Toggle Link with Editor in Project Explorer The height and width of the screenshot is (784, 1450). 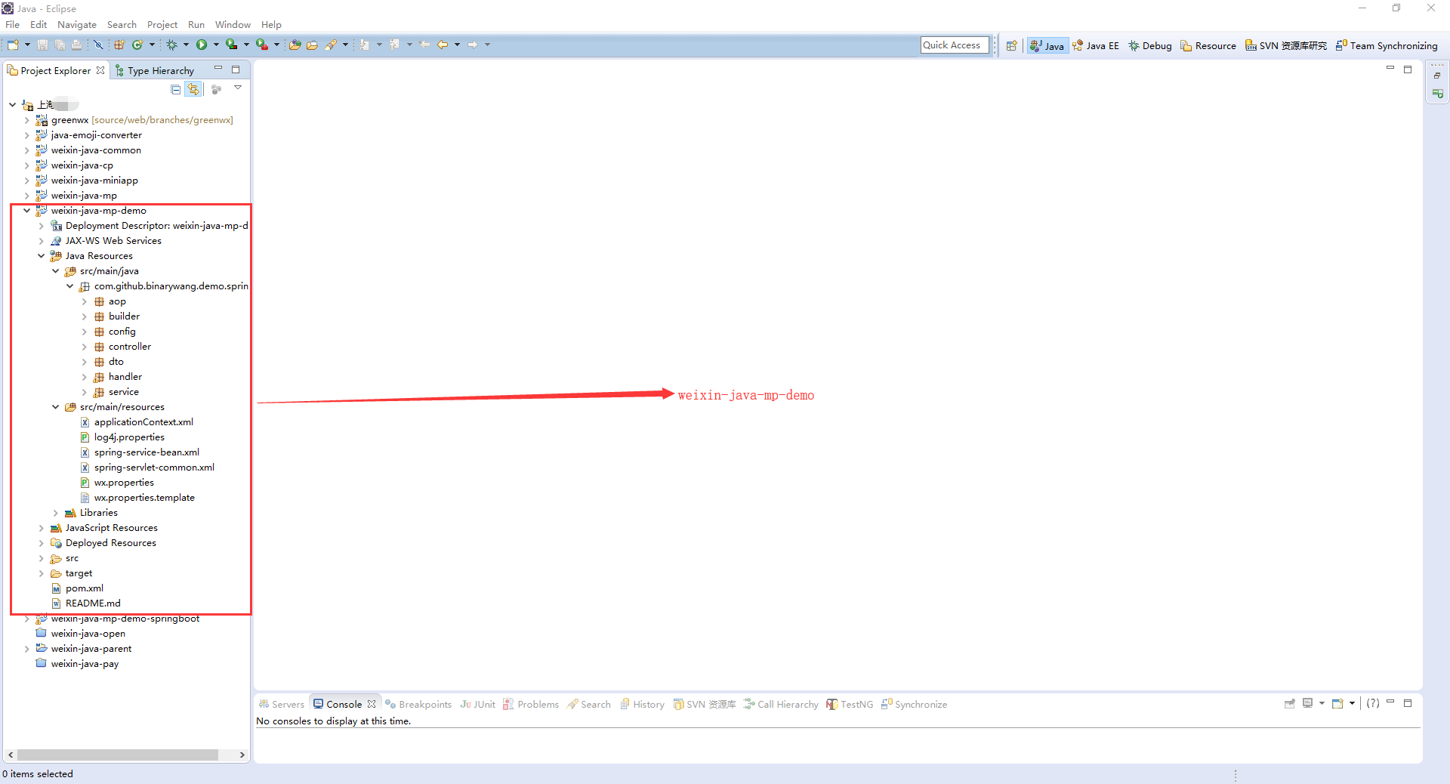click(193, 89)
